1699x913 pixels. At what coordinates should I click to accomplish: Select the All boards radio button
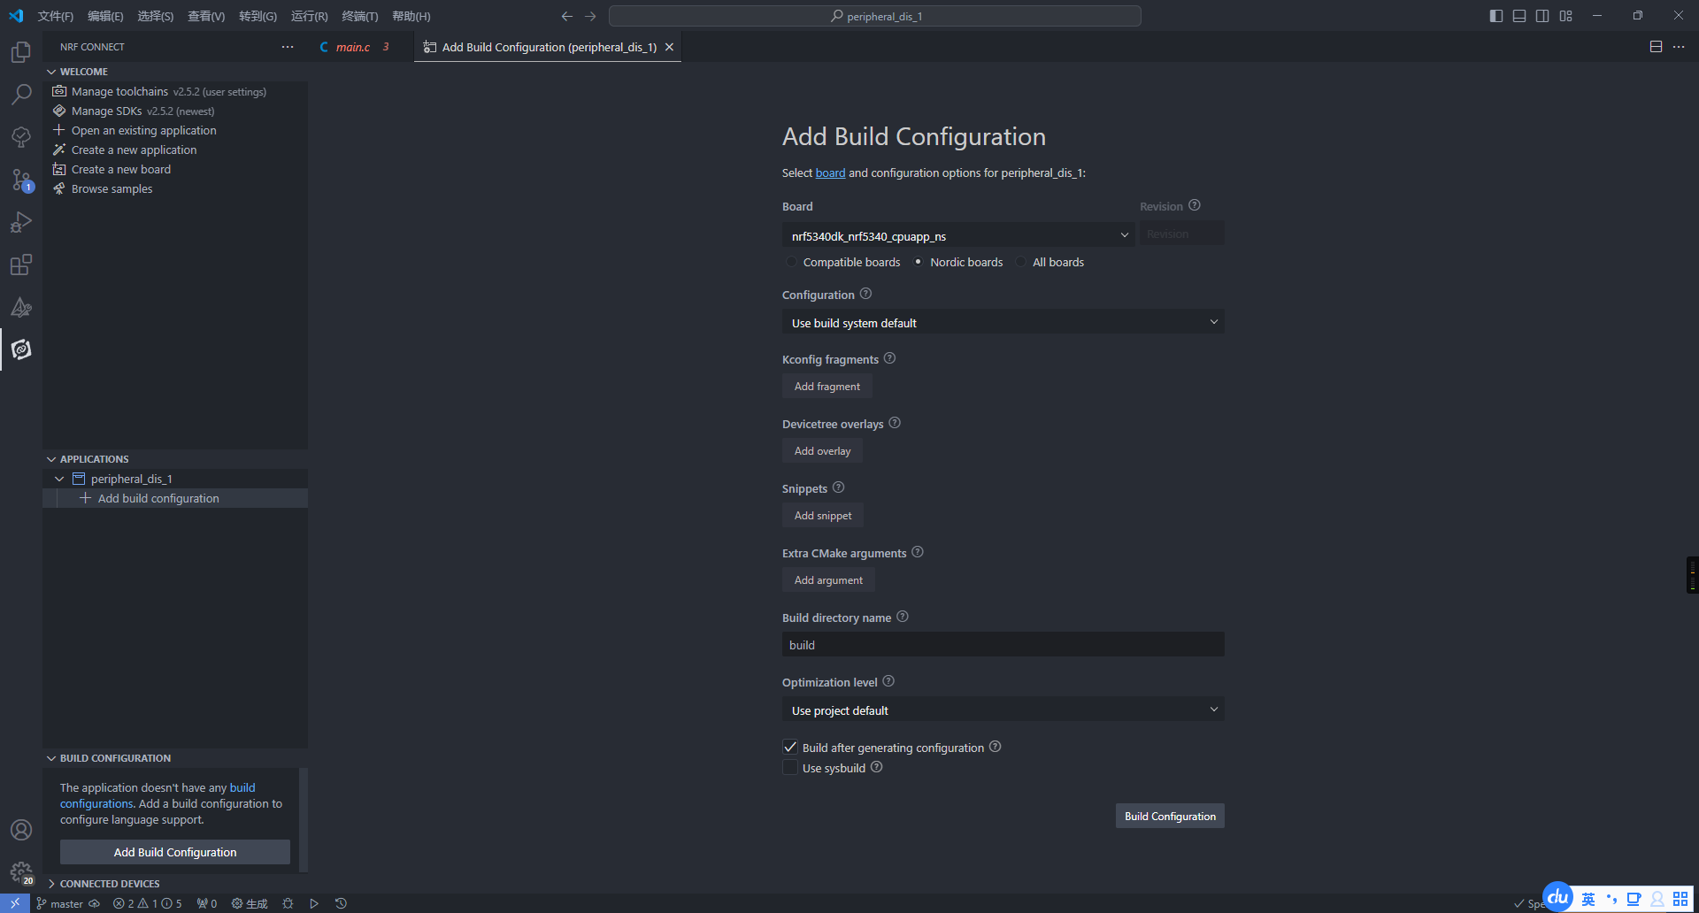[x=1021, y=262]
